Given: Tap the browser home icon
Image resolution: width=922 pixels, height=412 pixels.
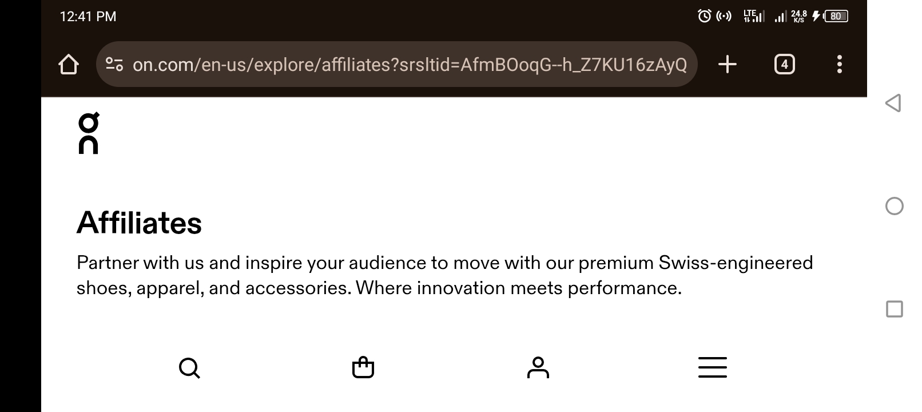Looking at the screenshot, I should (69, 64).
